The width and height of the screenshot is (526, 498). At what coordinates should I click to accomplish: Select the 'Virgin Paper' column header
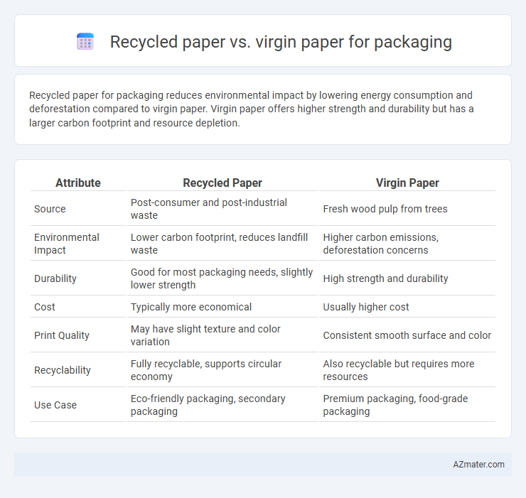point(407,183)
